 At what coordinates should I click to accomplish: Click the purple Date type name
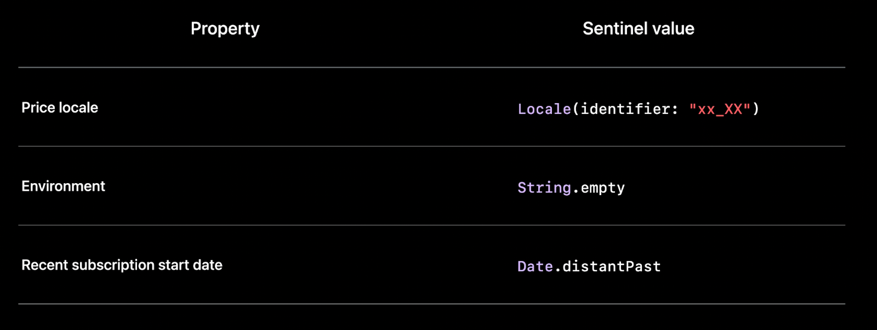[x=536, y=266]
